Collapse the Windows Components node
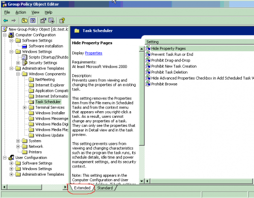Screen dimensions: 254x198 (x=18, y=74)
